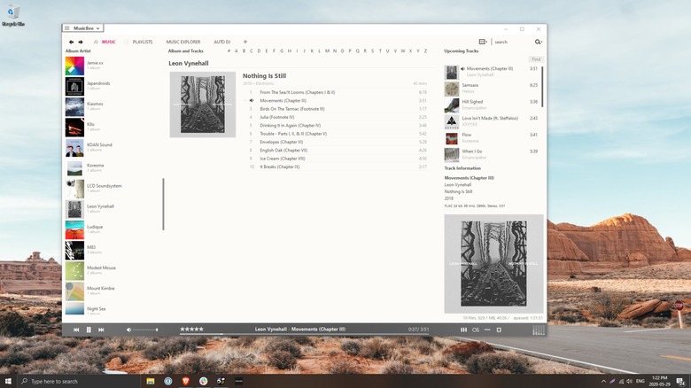Select Samsara in Upcoming Tracks
691x388 pixels.
tap(492, 89)
